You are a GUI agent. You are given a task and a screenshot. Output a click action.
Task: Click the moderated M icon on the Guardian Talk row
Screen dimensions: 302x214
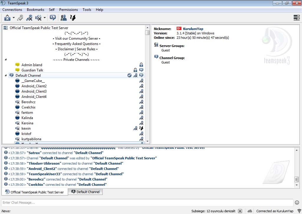point(141,70)
